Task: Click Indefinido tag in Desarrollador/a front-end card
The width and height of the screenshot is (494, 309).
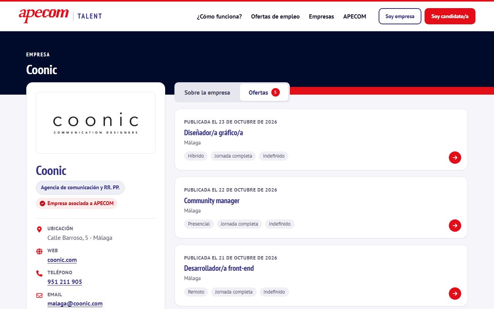Action: tap(274, 292)
